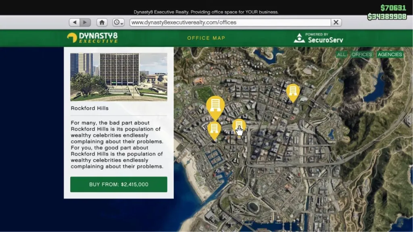Open the OFFICE MAP tab
Viewport: 413px width, 232px height.
(x=206, y=38)
